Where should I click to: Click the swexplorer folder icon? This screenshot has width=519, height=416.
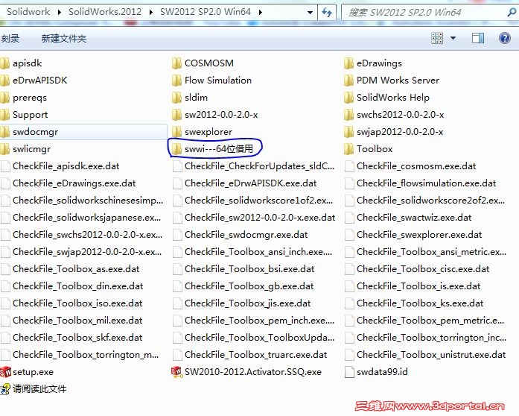[176, 132]
